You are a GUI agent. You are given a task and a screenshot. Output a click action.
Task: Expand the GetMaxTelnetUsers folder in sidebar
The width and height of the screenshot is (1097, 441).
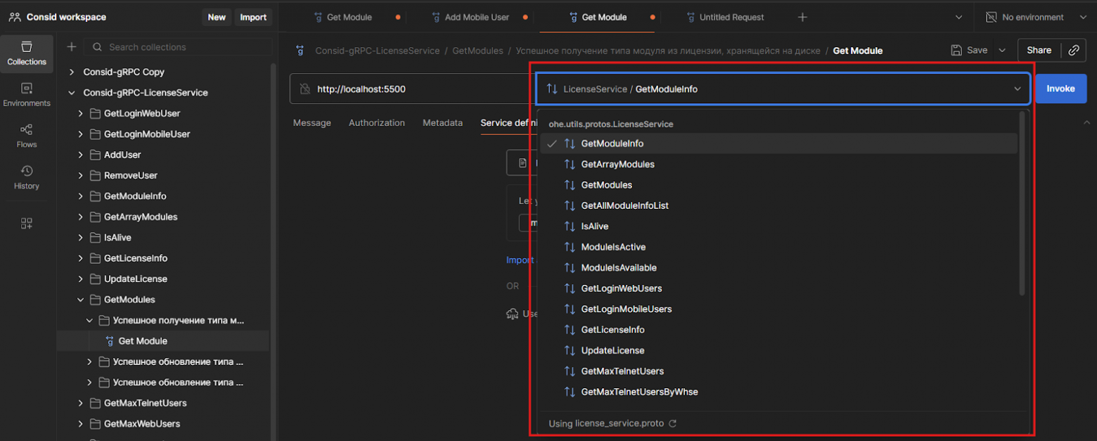80,403
